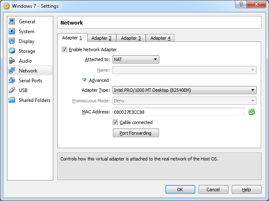Select the System chip icon

11,32
